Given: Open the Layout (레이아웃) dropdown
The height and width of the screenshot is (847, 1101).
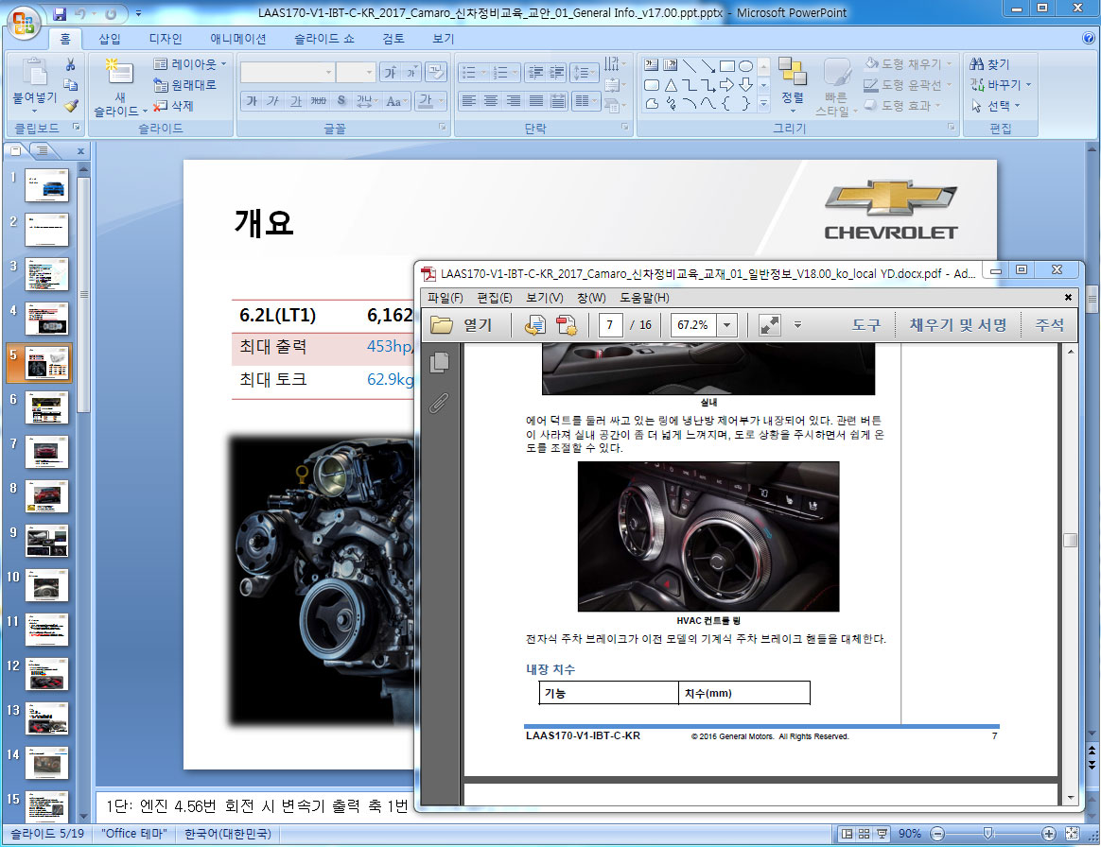Looking at the screenshot, I should [x=190, y=64].
